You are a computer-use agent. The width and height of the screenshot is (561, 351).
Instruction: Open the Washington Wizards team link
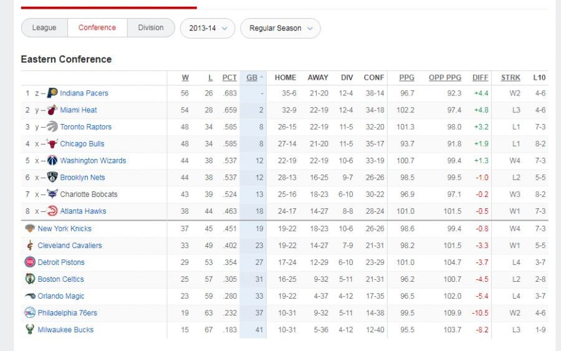coord(93,160)
